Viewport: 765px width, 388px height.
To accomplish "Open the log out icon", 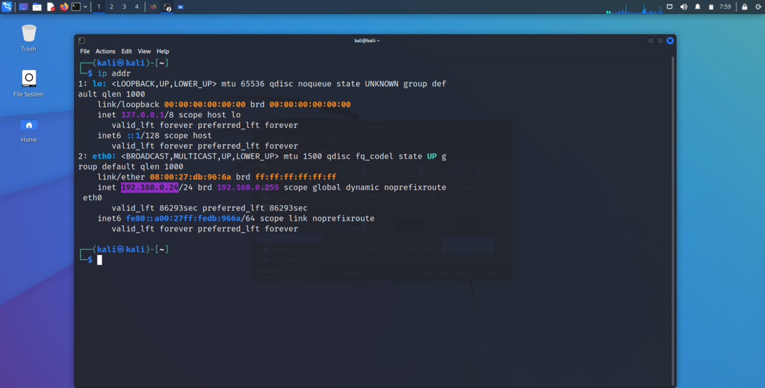I will tap(757, 7).
